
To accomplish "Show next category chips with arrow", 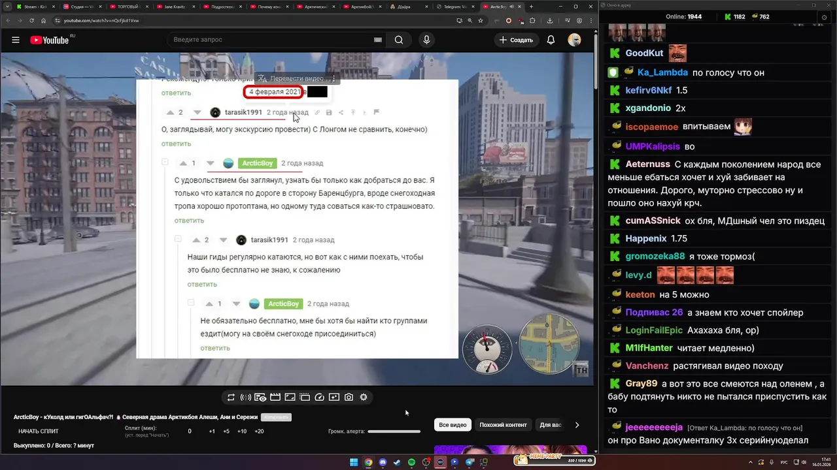I will click(577, 425).
